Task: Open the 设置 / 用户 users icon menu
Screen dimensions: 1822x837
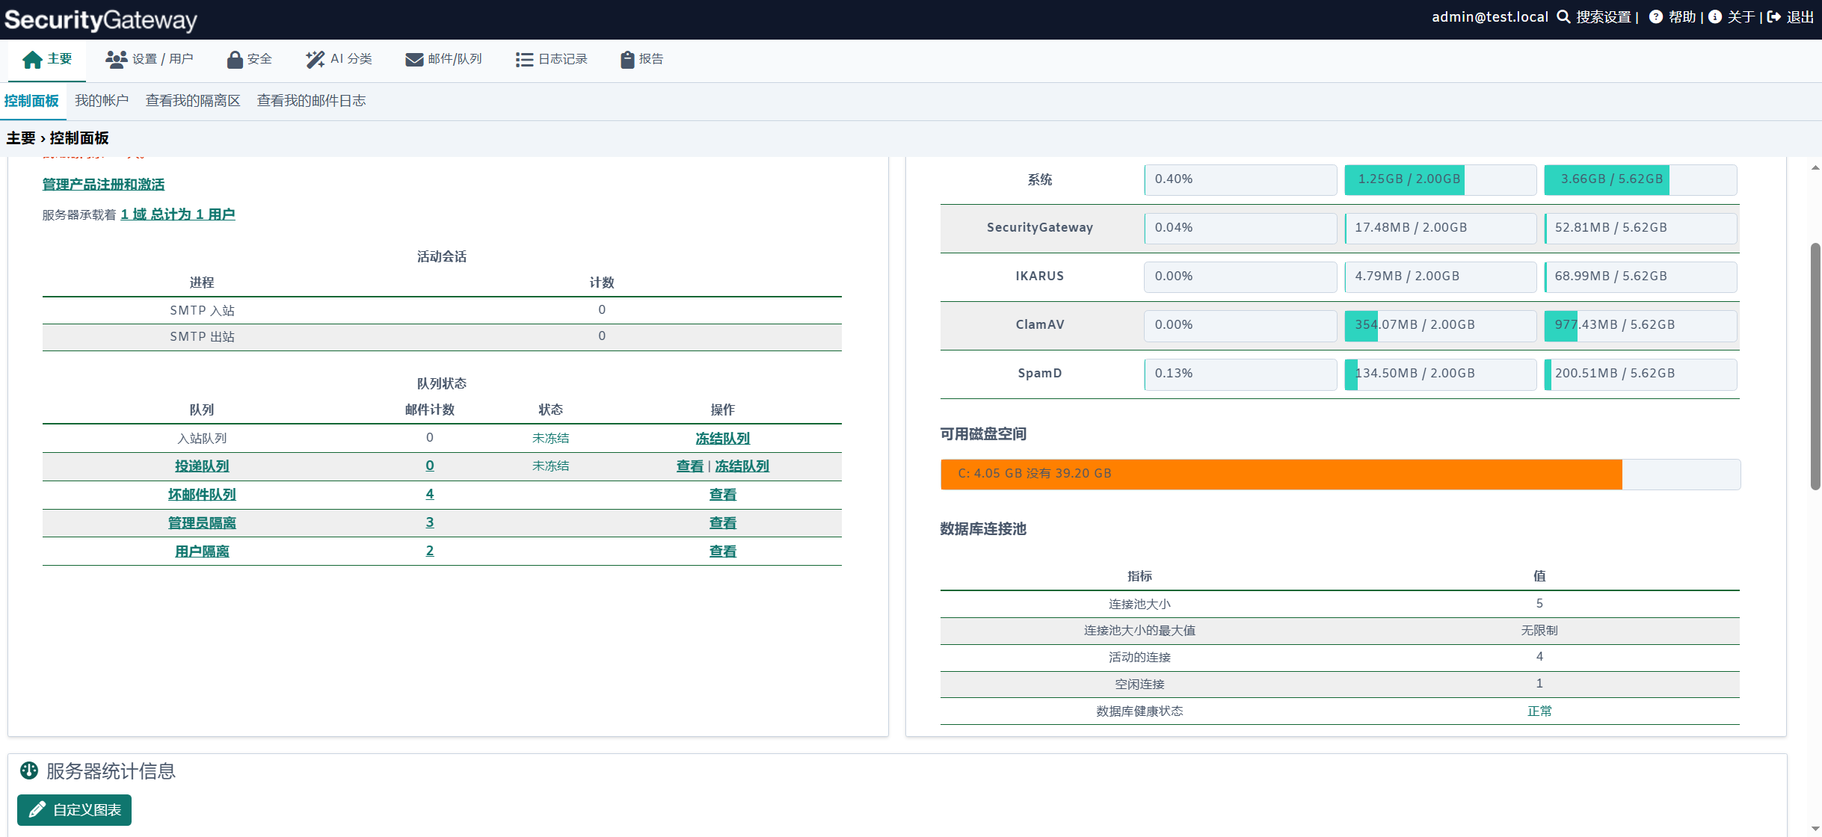Action: 116,60
